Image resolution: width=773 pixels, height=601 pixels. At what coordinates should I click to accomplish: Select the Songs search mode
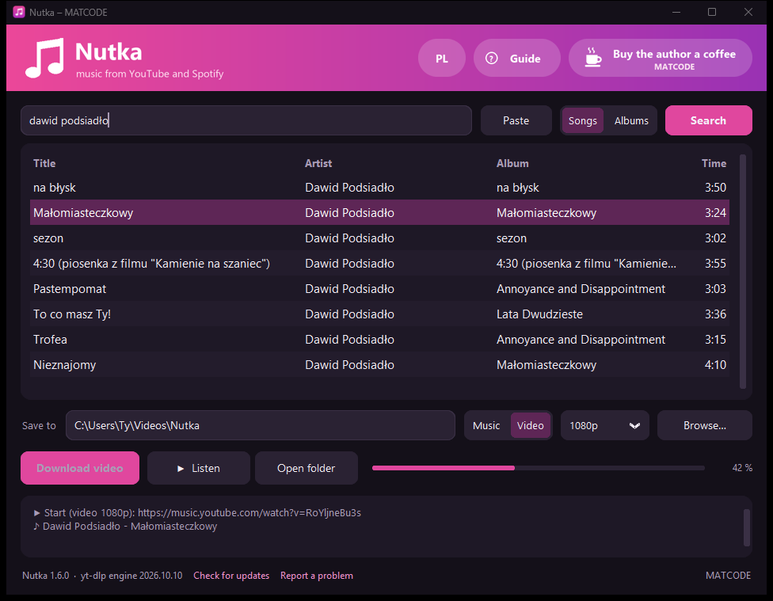(582, 120)
